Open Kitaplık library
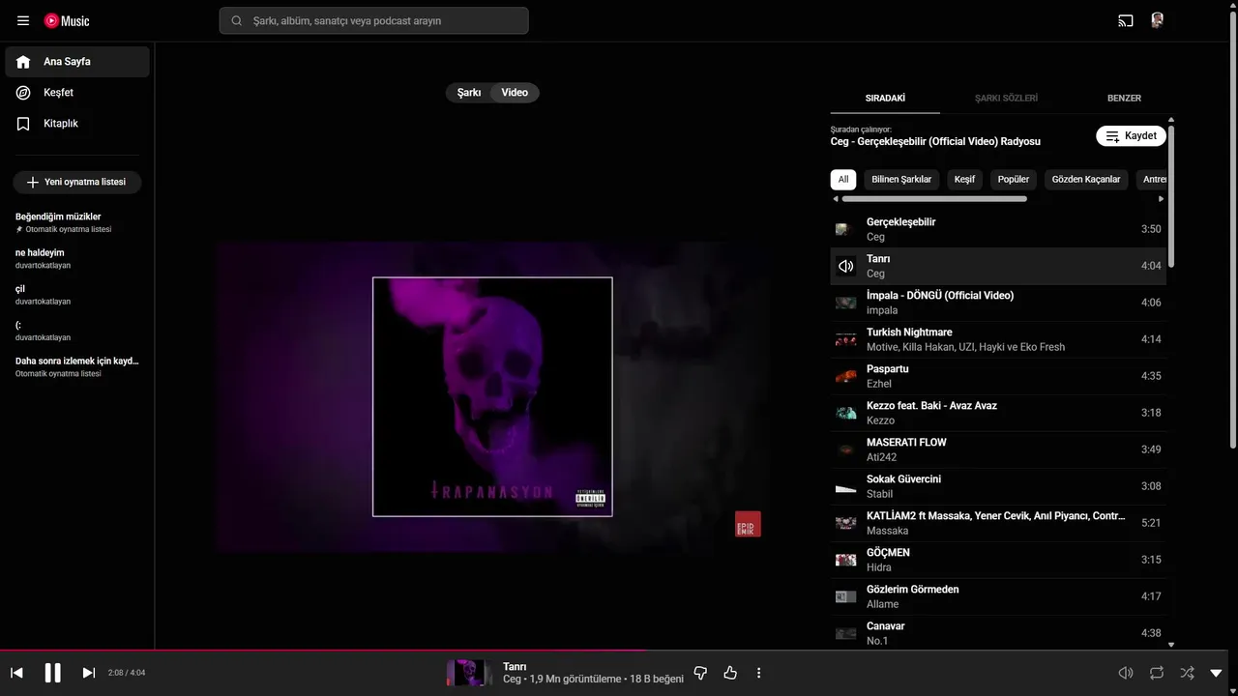The height and width of the screenshot is (696, 1238). [x=77, y=124]
